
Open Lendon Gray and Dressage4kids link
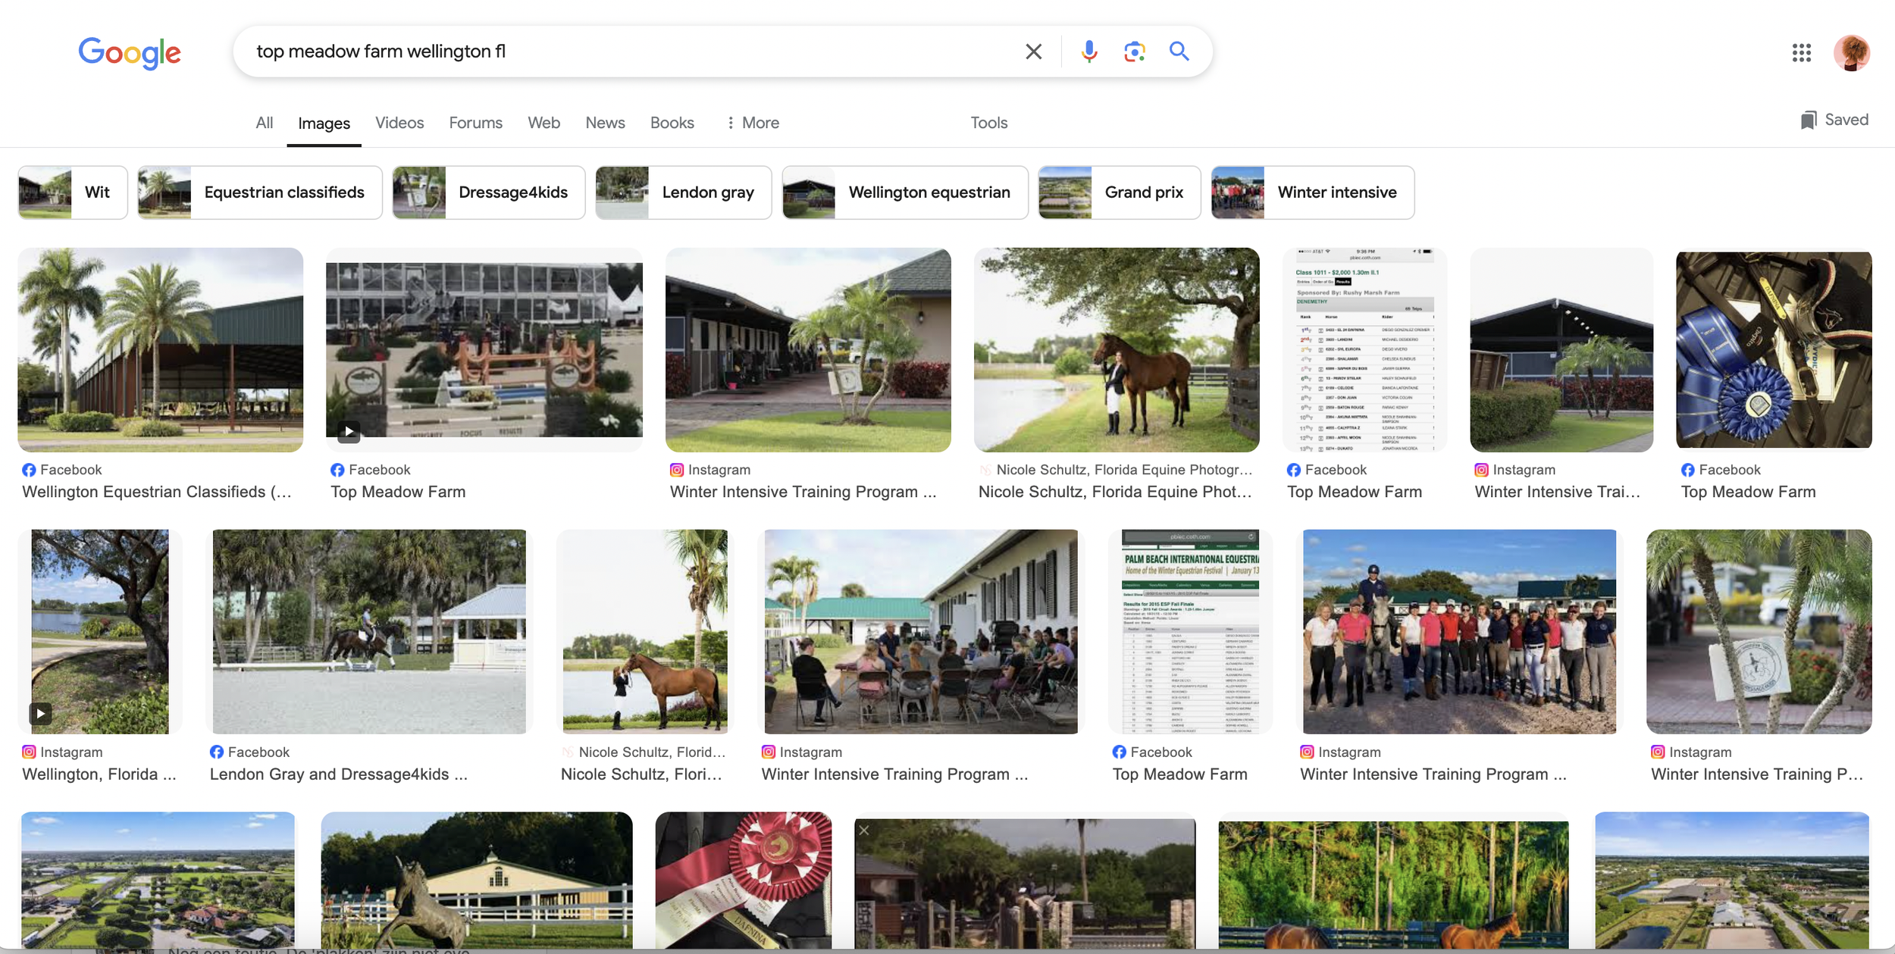tap(338, 774)
